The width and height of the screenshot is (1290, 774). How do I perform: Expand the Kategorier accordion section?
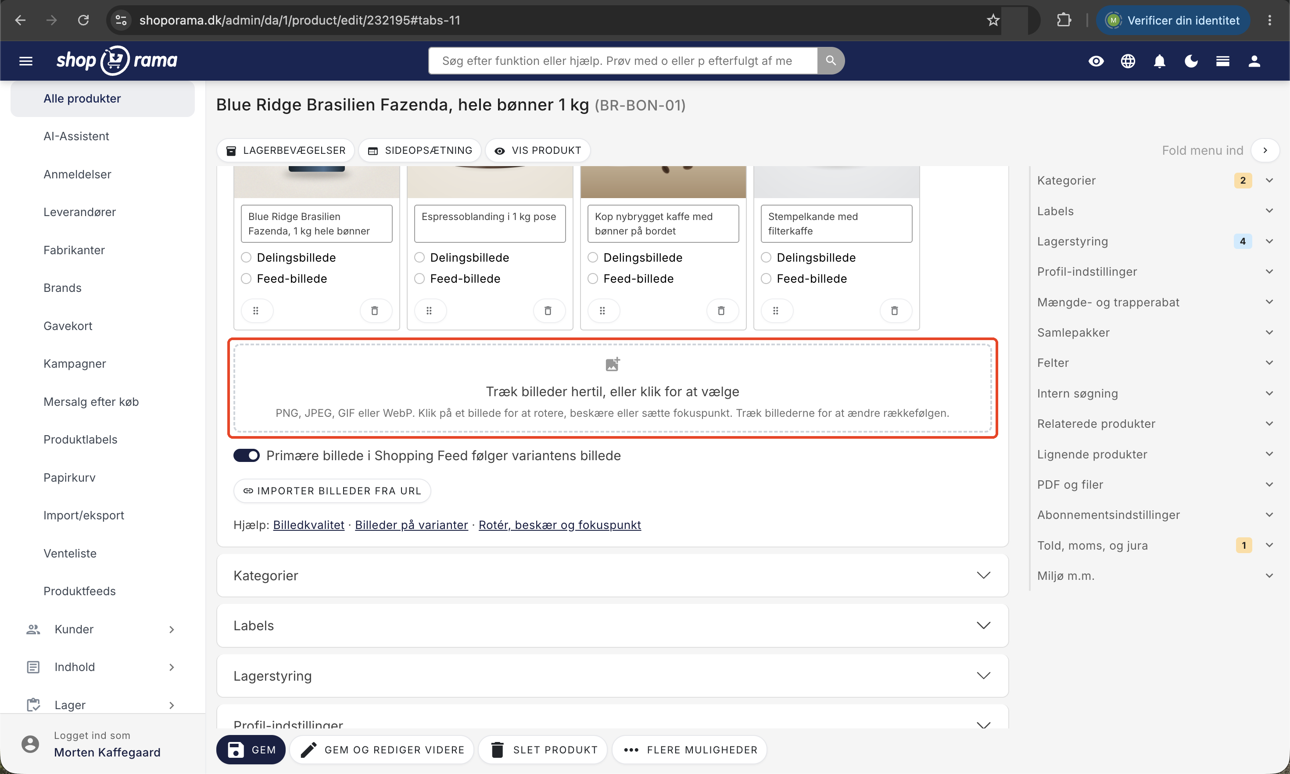pyautogui.click(x=613, y=575)
